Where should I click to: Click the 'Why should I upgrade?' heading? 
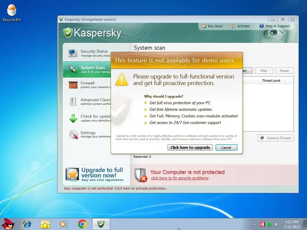pos(164,96)
